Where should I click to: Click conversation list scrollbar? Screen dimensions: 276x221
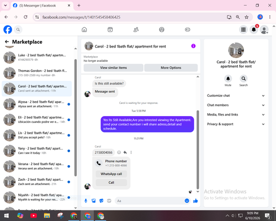(76, 118)
